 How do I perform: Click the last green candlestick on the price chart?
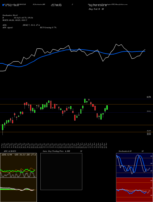click(107, 107)
